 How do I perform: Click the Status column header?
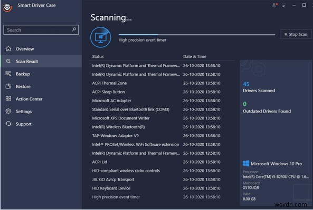click(x=98, y=56)
